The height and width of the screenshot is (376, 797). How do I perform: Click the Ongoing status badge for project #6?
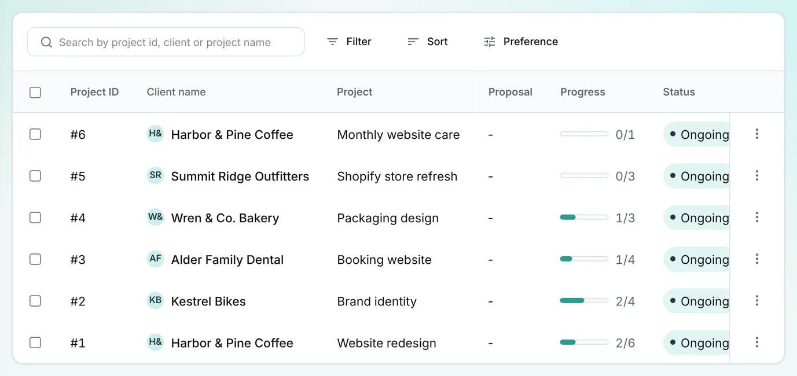(x=696, y=134)
